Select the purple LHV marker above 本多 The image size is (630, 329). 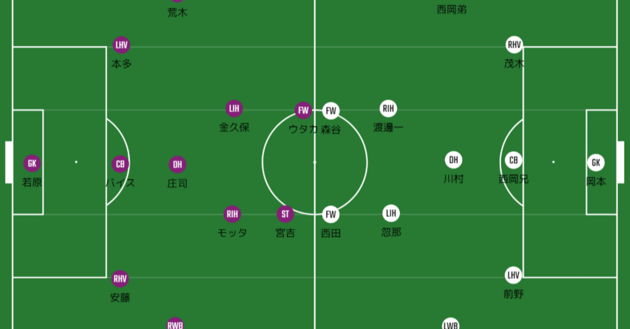[x=121, y=45]
